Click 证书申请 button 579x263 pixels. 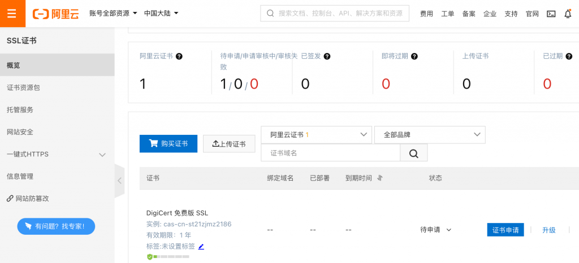(505, 230)
